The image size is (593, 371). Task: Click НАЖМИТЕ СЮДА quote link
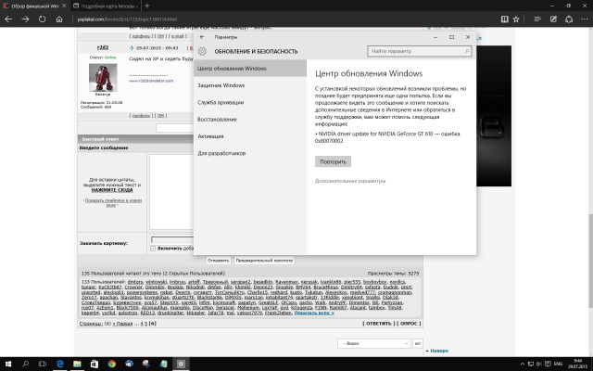(x=112, y=190)
